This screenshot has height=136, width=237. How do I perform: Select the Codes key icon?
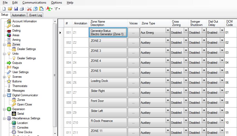click(x=9, y=26)
